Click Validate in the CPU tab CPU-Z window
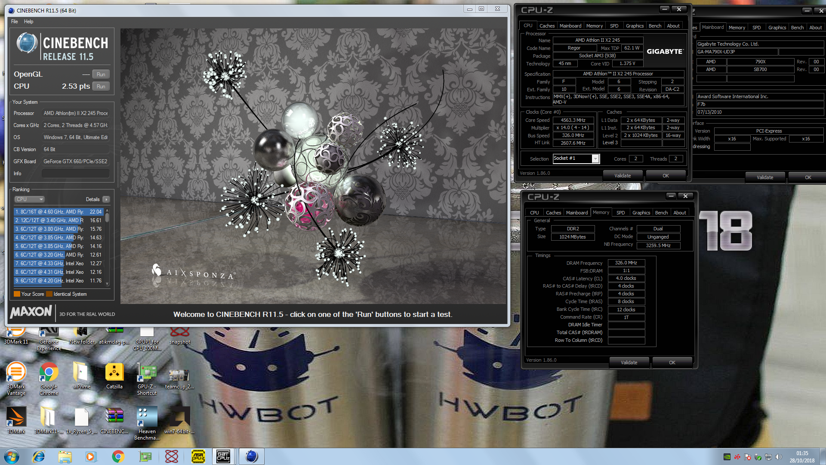The width and height of the screenshot is (826, 465). coord(623,176)
